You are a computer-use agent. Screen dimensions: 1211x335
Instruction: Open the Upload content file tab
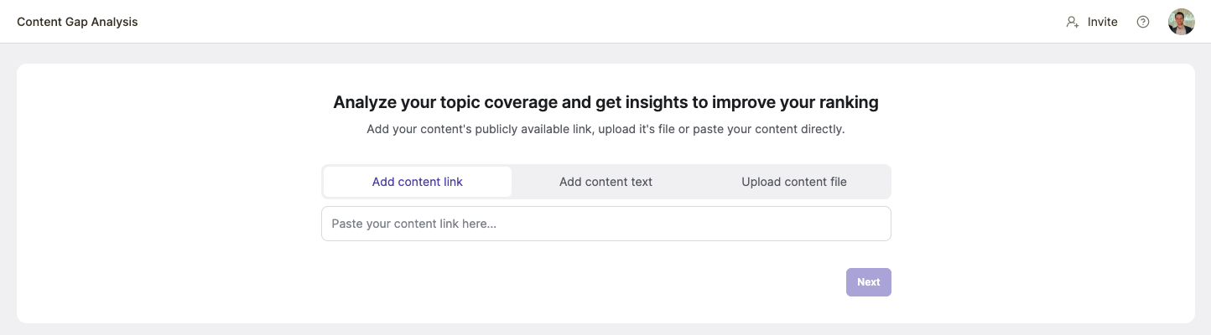coord(794,182)
